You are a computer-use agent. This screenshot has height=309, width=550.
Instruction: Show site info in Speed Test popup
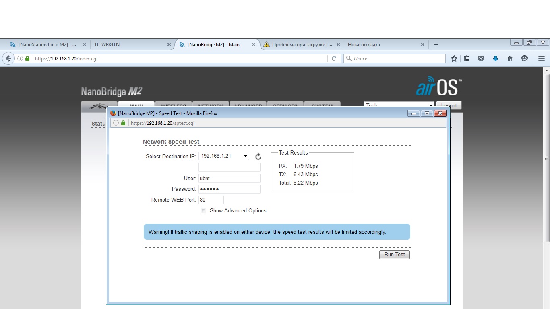pyautogui.click(x=116, y=123)
